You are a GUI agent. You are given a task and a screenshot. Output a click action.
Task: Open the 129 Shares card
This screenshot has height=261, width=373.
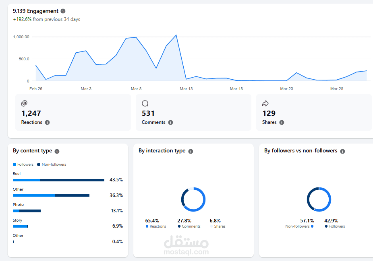point(314,112)
